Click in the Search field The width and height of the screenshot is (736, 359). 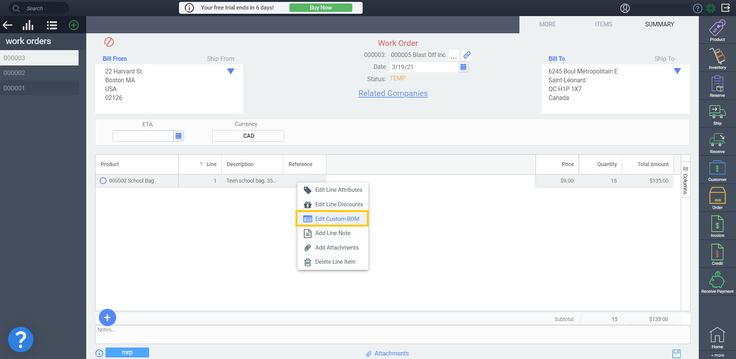pyautogui.click(x=39, y=8)
